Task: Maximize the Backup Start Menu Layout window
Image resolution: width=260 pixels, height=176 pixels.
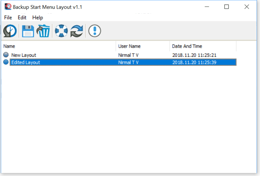Action: pyautogui.click(x=226, y=7)
